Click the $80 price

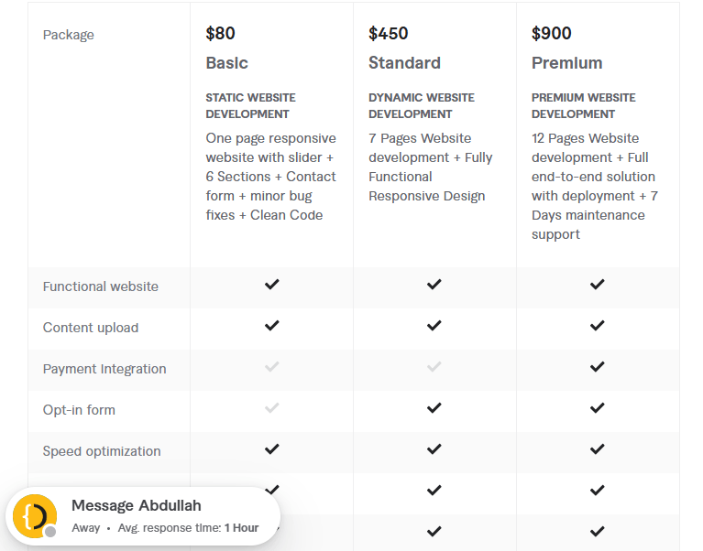[x=220, y=34]
